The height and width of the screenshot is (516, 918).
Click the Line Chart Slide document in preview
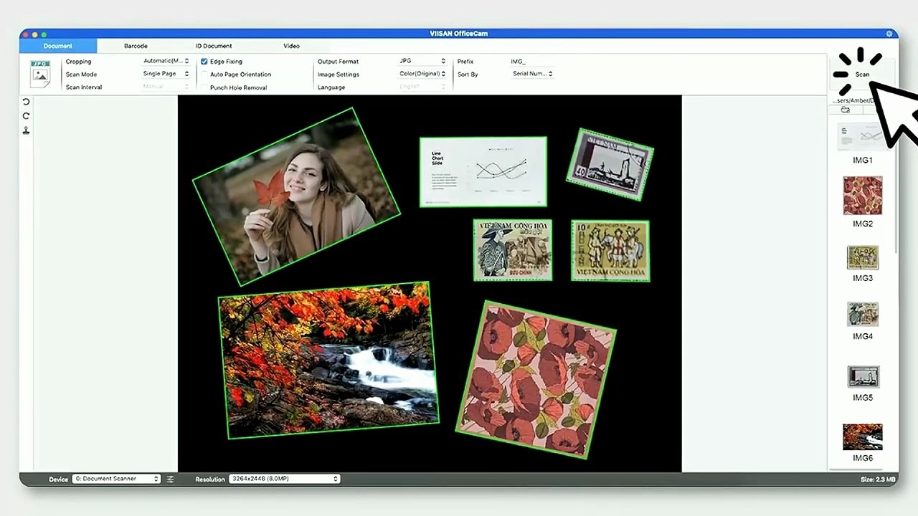click(x=483, y=172)
